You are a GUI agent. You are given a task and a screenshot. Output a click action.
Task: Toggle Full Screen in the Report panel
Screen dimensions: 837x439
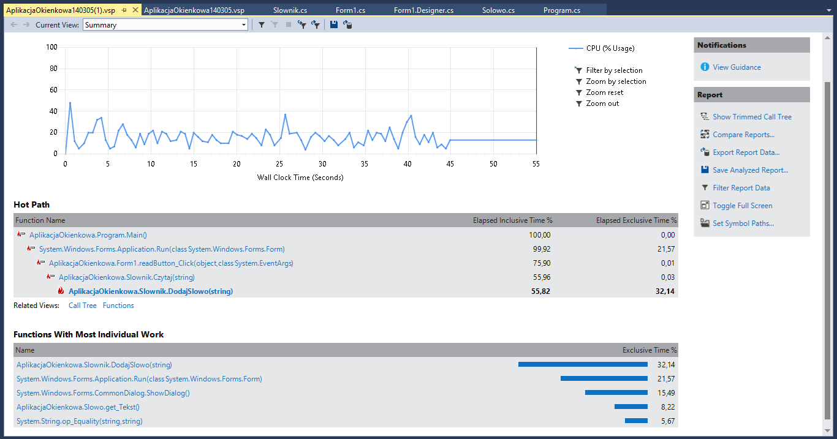(x=742, y=206)
